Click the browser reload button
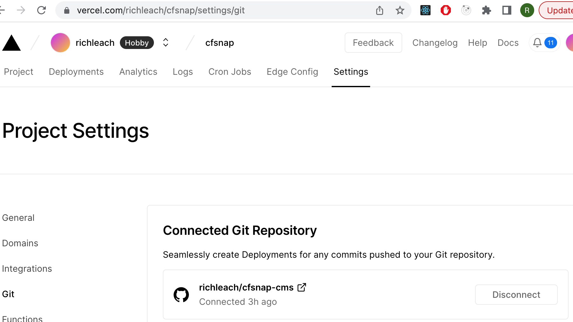This screenshot has height=322, width=573. tap(41, 10)
